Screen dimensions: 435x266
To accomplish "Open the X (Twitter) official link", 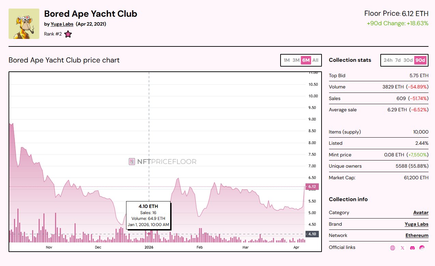I will click(403, 248).
